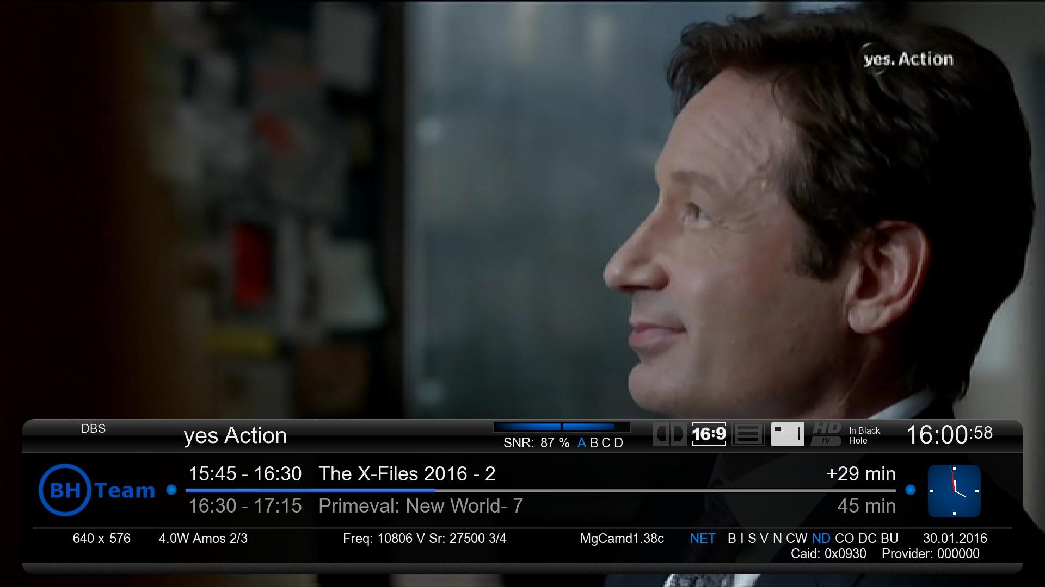1045x587 pixels.
Task: Click the yes. Action channel watermark
Action: click(908, 59)
